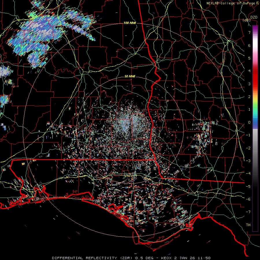Click the -1 value on color scale
This screenshot has height=260, width=260.
click(x=248, y=135)
